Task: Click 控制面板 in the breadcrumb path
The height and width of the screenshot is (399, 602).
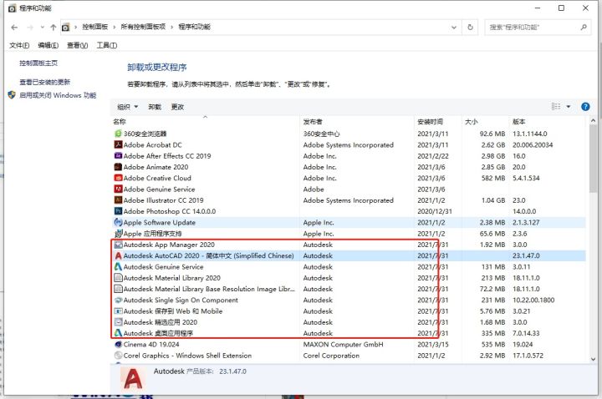Action: pos(94,27)
